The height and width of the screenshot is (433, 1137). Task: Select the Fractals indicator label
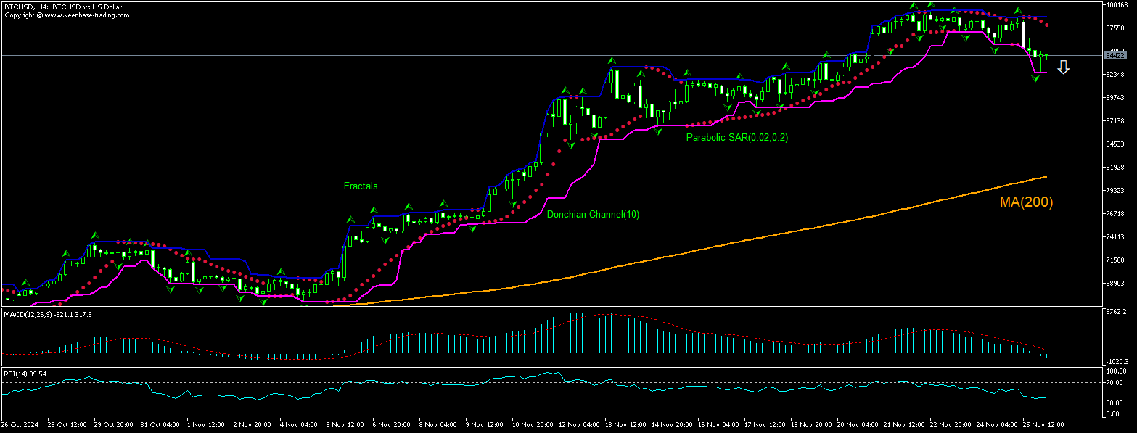point(361,186)
